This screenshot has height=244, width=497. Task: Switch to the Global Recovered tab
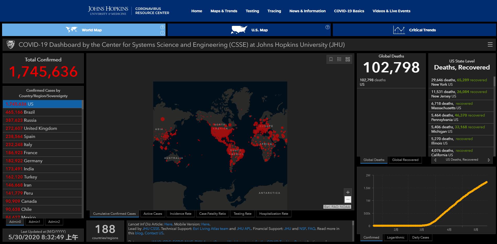(x=405, y=160)
